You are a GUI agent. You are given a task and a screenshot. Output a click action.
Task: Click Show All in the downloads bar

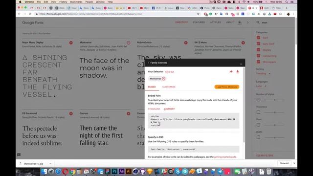coord(284,163)
